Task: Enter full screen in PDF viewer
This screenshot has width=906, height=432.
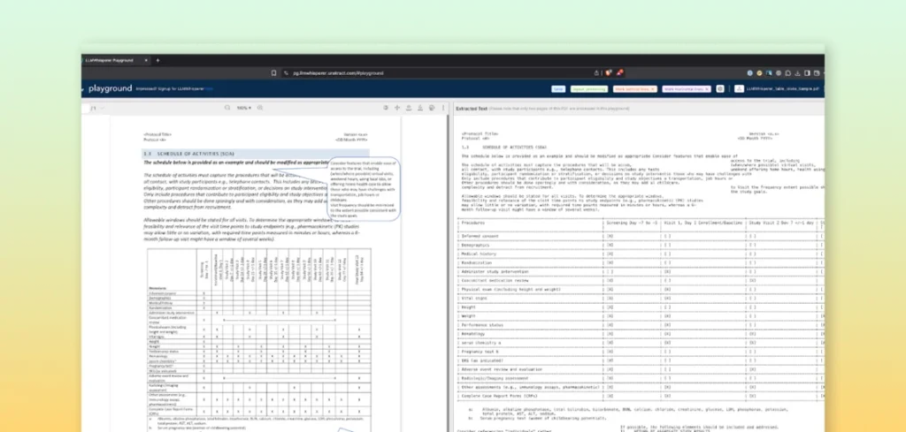Action: (x=396, y=108)
